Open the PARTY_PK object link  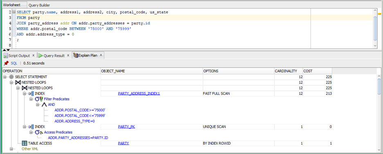coord(126,127)
